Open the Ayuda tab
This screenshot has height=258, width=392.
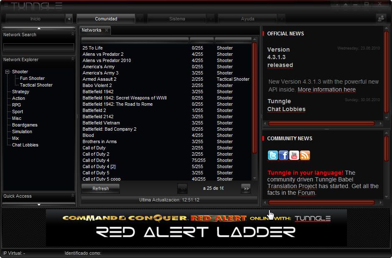click(x=247, y=19)
